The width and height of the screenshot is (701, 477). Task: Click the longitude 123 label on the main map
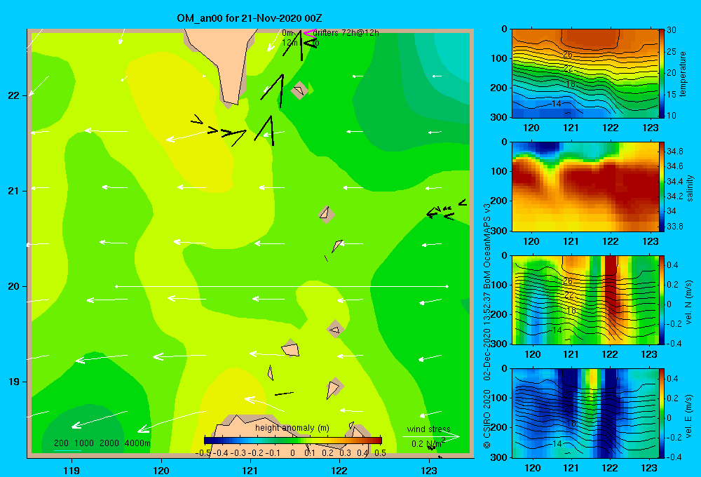[429, 470]
